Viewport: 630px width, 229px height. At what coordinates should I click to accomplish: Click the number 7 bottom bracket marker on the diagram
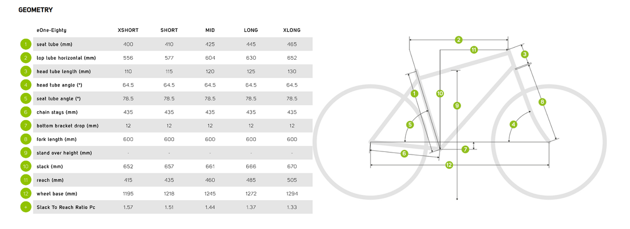465,149
